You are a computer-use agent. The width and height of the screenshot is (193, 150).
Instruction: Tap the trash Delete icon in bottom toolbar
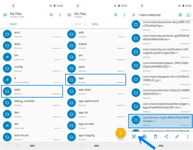156,137
